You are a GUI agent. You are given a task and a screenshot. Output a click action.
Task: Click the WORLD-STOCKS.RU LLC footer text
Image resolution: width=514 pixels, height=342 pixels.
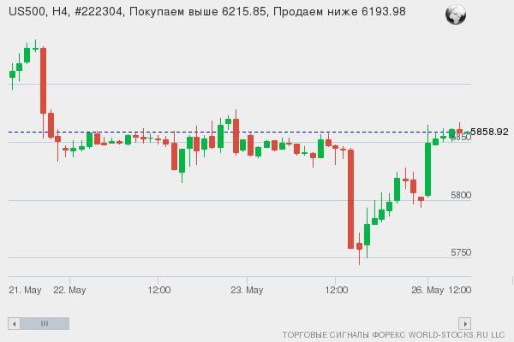(x=457, y=335)
